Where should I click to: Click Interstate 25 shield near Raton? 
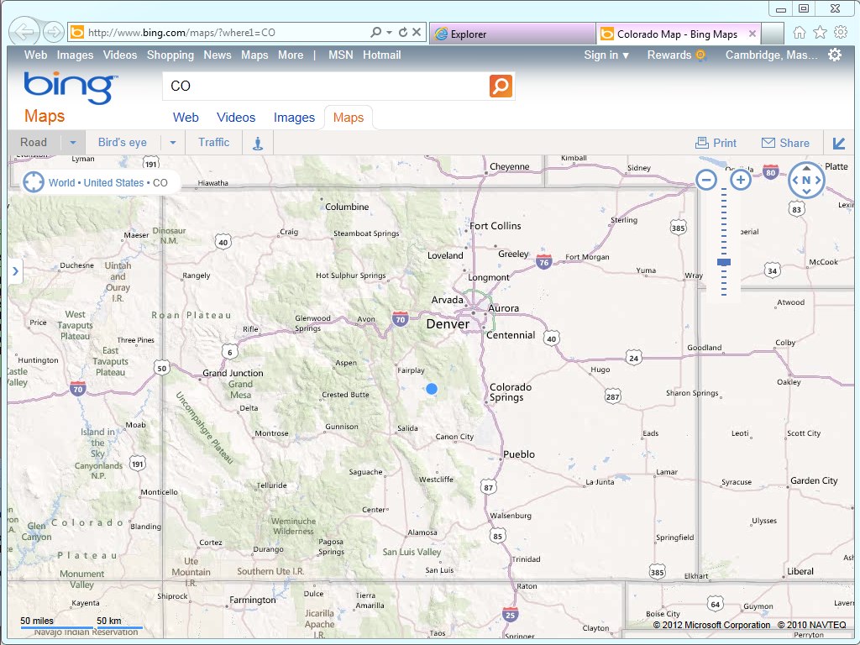[x=510, y=614]
